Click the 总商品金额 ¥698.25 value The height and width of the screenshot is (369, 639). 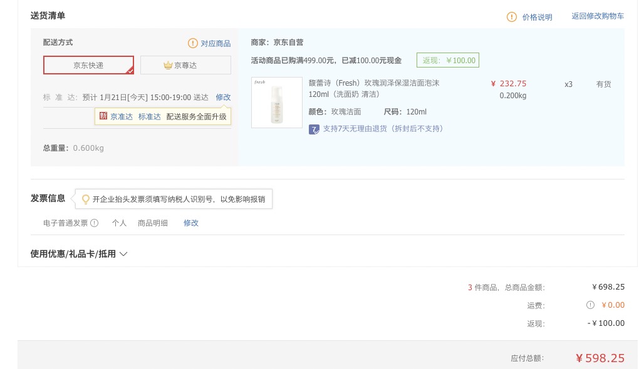[608, 287]
